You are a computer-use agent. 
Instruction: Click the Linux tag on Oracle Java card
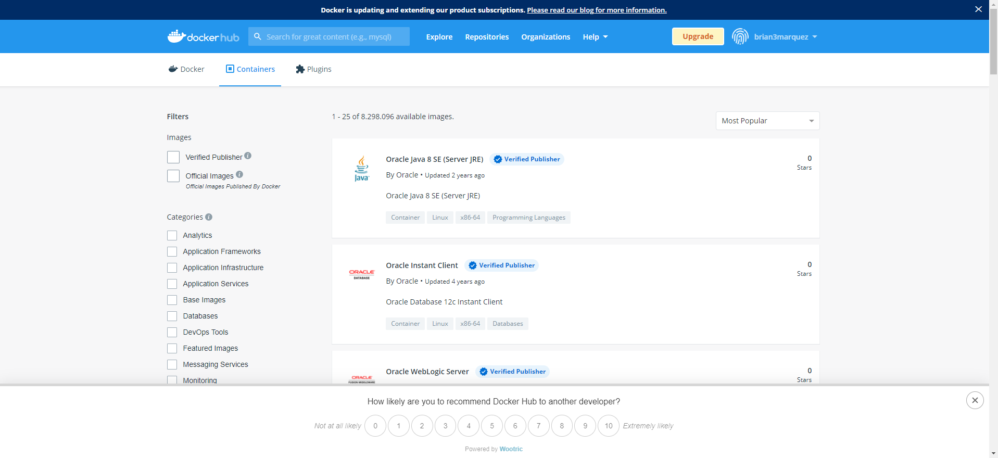click(x=440, y=218)
